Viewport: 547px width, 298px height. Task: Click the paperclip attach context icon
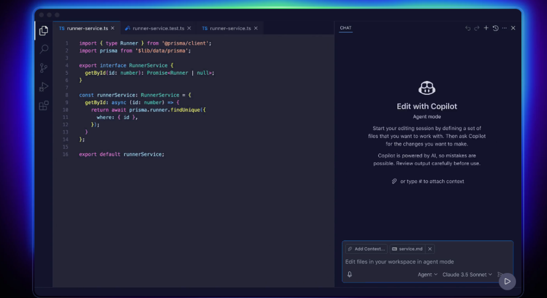[x=394, y=181]
